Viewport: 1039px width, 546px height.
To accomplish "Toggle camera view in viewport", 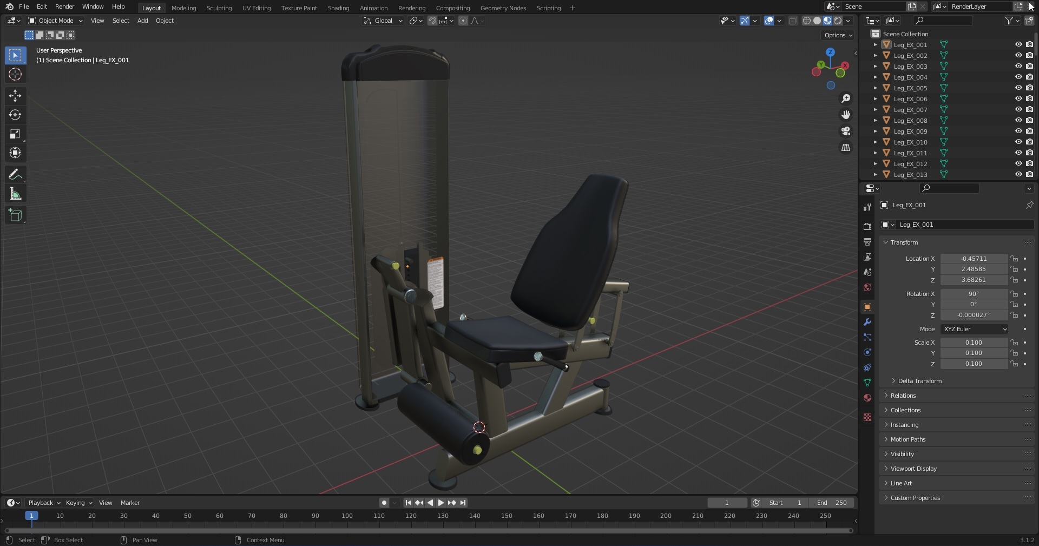I will [x=846, y=131].
